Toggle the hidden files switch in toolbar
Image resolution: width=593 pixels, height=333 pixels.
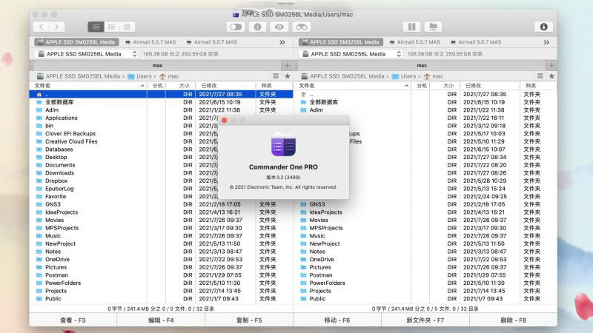236,27
